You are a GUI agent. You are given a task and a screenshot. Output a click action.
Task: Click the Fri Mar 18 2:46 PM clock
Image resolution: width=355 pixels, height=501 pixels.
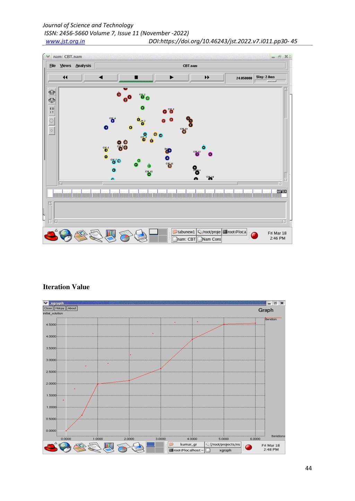pos(277,236)
